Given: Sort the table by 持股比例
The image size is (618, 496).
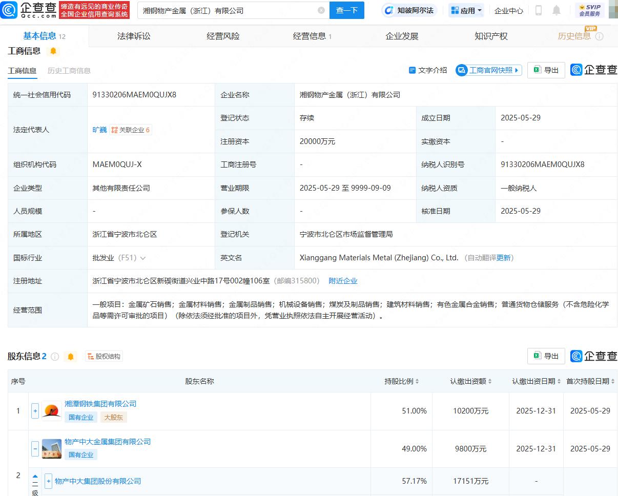Looking at the screenshot, I should 402,381.
